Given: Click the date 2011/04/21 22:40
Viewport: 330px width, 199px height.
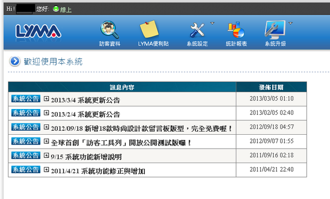Looking at the screenshot, I should click(272, 169).
